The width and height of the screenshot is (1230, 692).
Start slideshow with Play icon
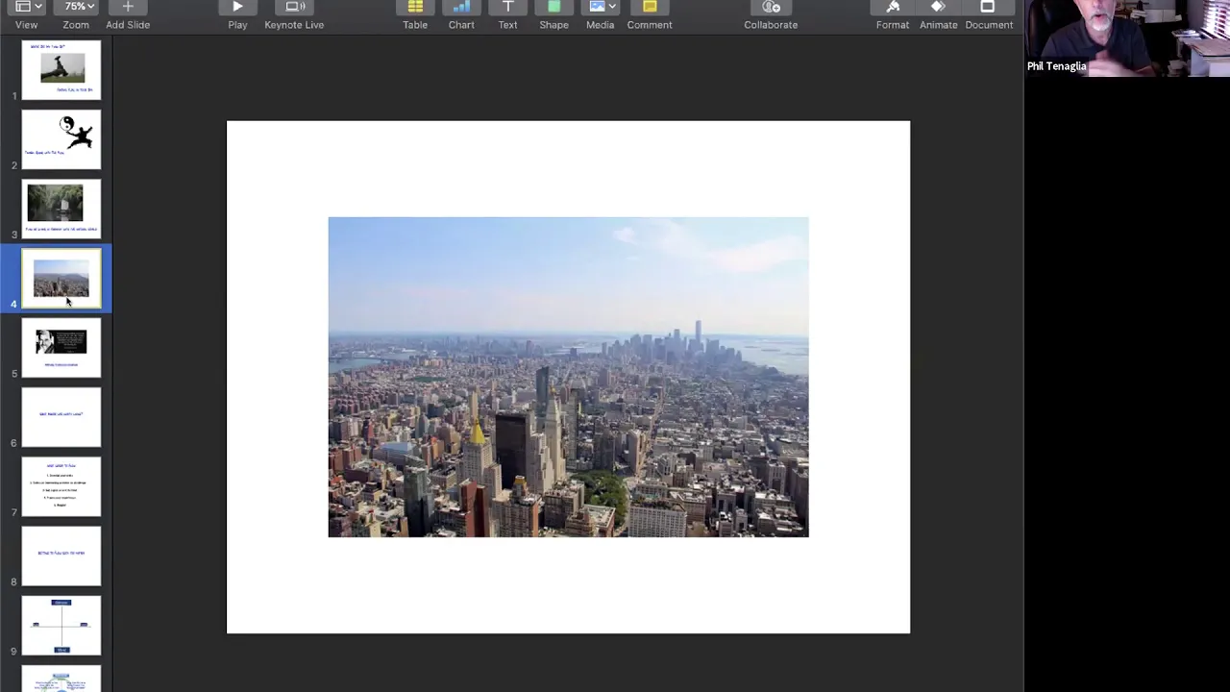pyautogui.click(x=237, y=7)
